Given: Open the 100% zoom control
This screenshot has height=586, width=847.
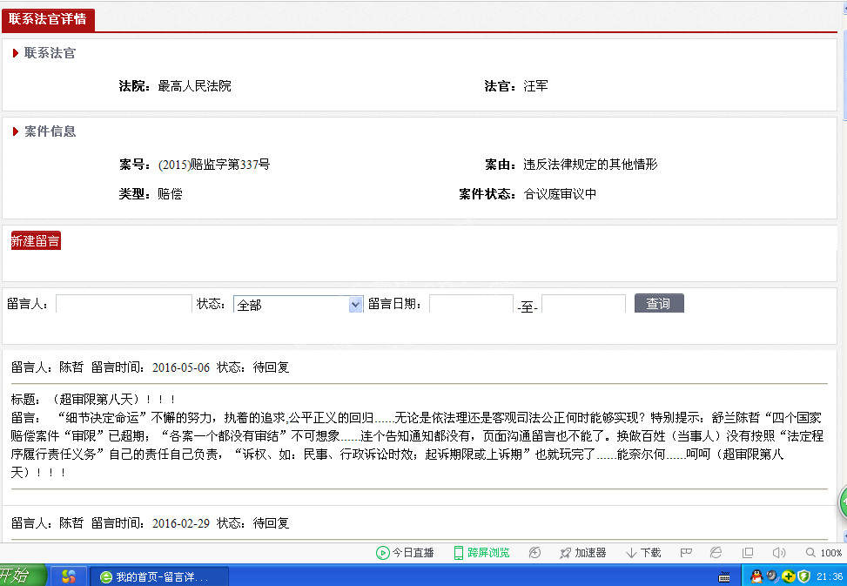Looking at the screenshot, I should coord(823,553).
